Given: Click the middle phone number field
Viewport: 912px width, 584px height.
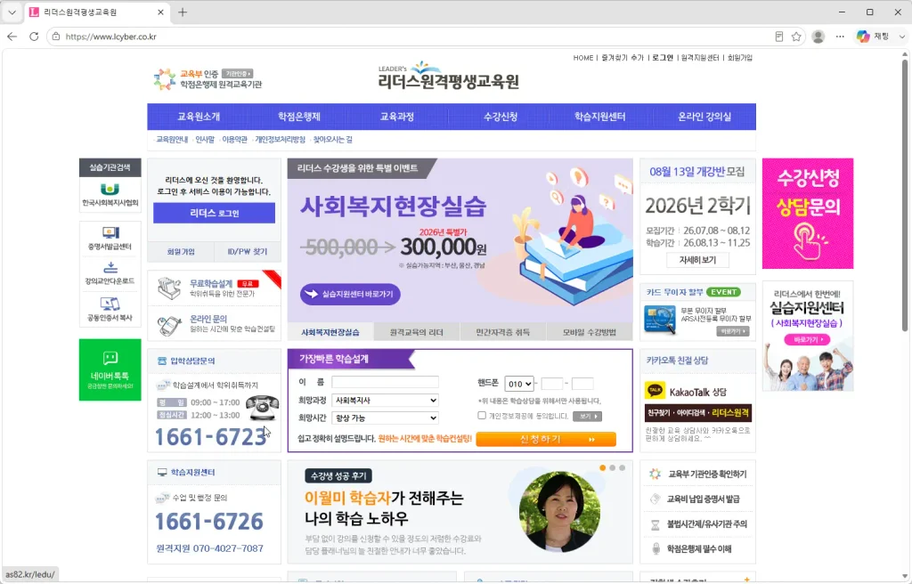Looking at the screenshot, I should pos(552,384).
